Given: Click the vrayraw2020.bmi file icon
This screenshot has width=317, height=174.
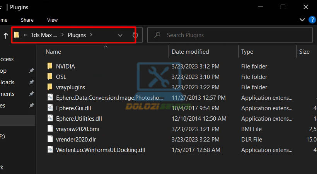Looking at the screenshot, I should (49, 129).
